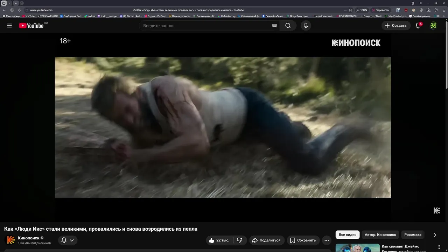This screenshot has width=448, height=252.
Task: Expand the subscription notification bell dropdown
Action: [68, 240]
